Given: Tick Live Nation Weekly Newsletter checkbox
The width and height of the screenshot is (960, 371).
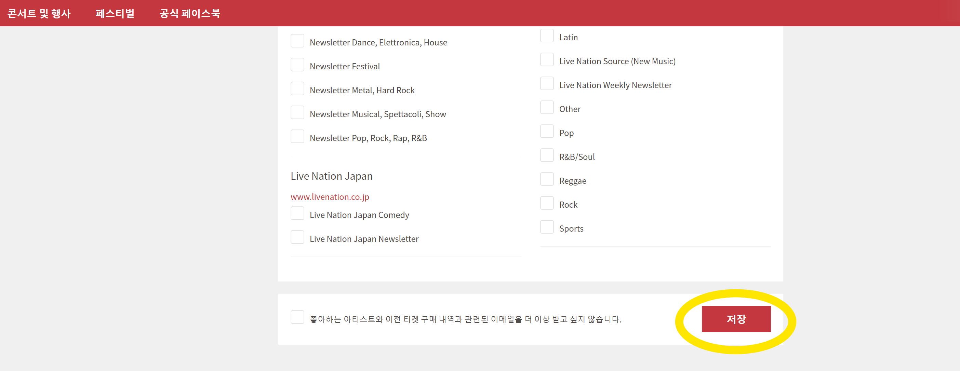Looking at the screenshot, I should click(x=547, y=84).
